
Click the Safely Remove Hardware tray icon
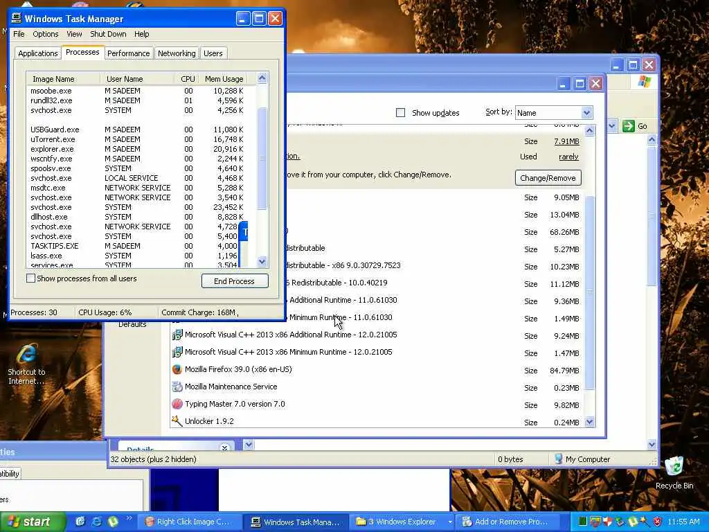click(x=620, y=522)
